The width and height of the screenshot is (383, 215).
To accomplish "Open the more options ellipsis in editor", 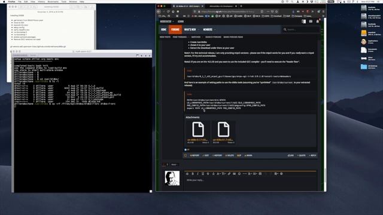I will pyautogui.click(x=245, y=174).
